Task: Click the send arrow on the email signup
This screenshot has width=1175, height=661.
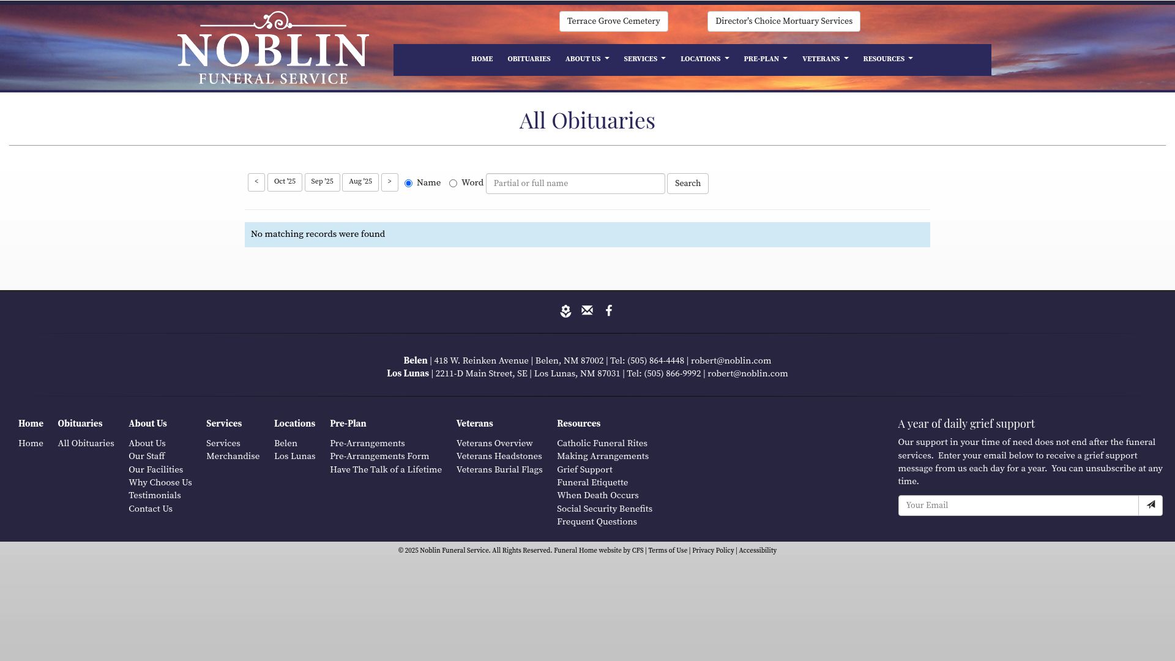Action: [x=1151, y=505]
